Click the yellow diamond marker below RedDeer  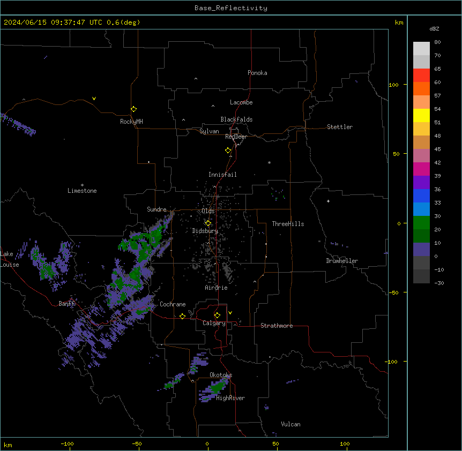point(228,151)
